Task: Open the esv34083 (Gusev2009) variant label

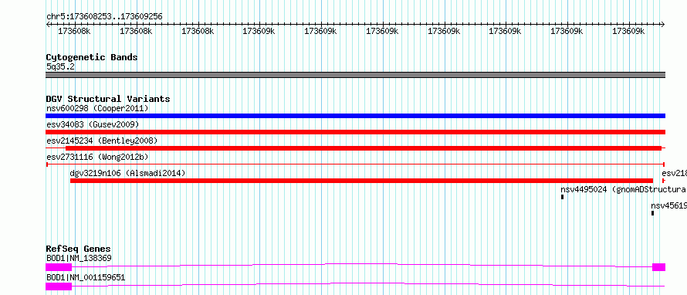Action: (93, 124)
